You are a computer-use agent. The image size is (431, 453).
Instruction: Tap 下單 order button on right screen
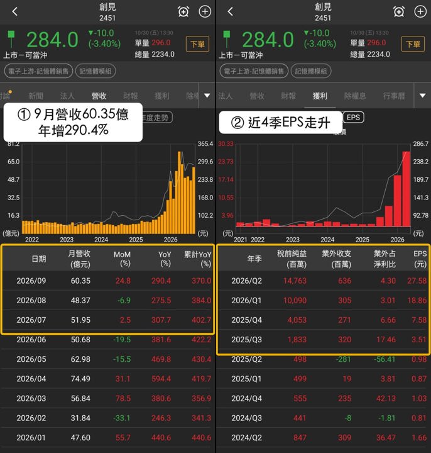[413, 44]
